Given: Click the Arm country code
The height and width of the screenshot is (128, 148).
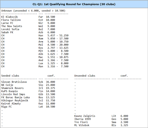Looking at the screenshot, I should tap(41, 41).
